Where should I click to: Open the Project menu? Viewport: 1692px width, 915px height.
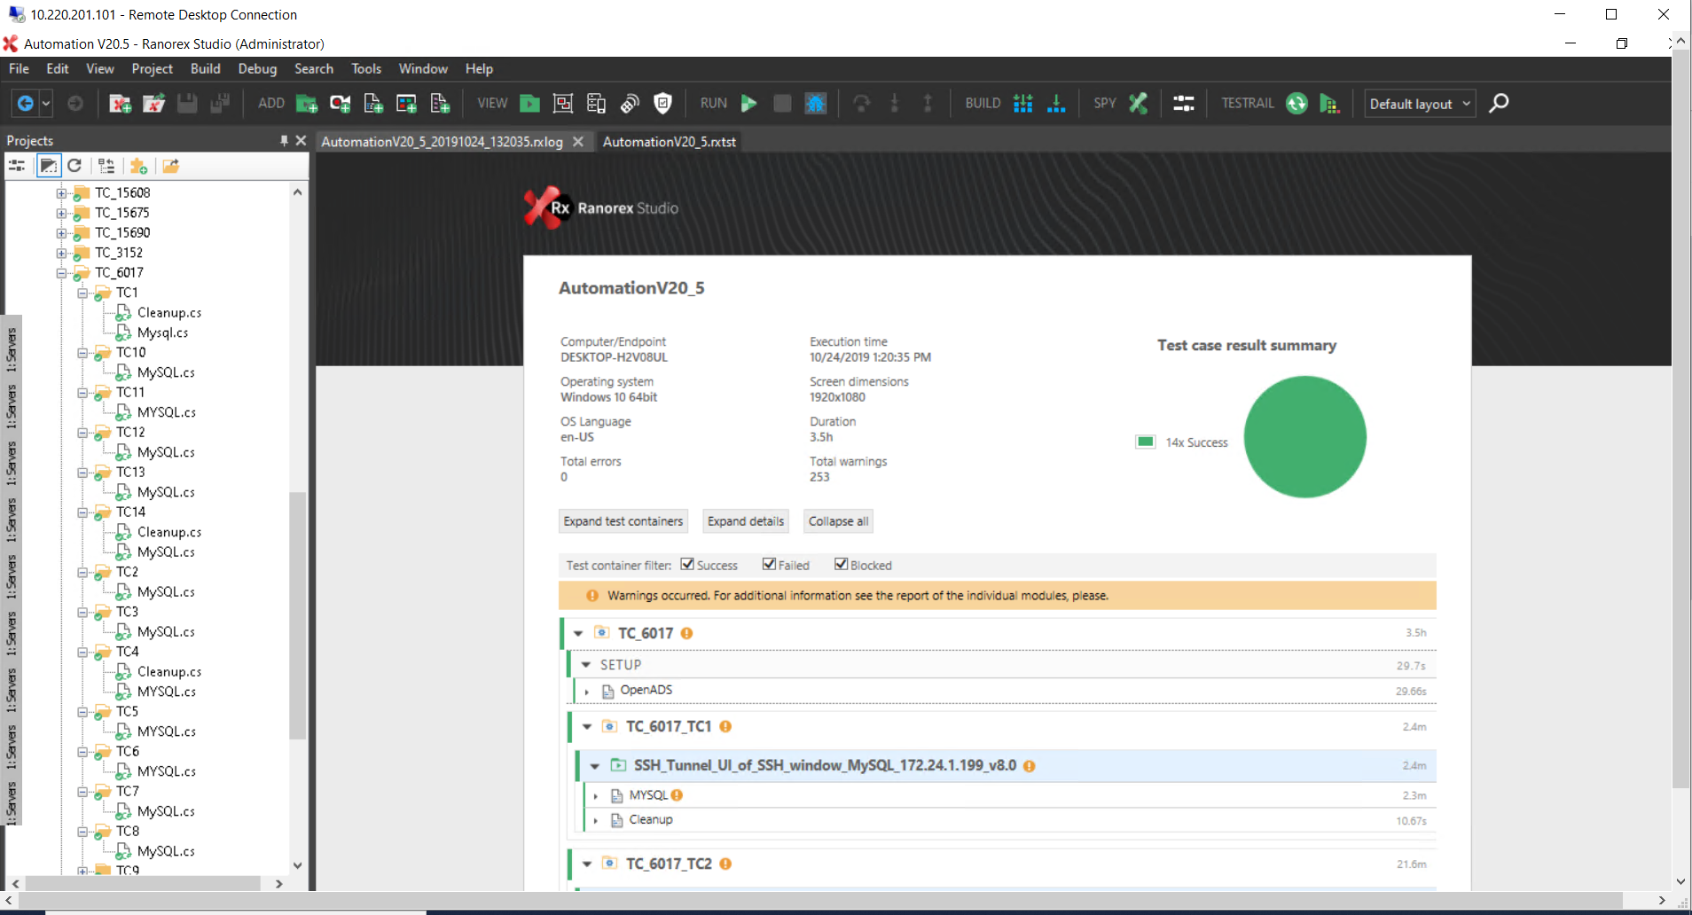[x=153, y=68]
